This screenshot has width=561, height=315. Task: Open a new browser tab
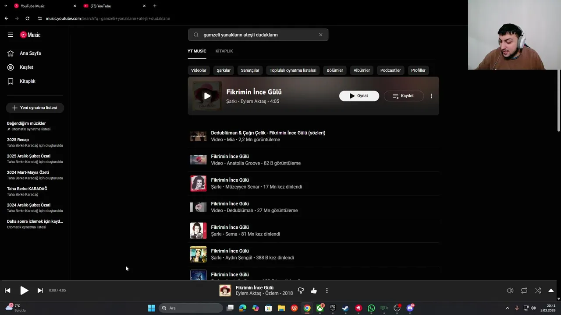(x=155, y=6)
